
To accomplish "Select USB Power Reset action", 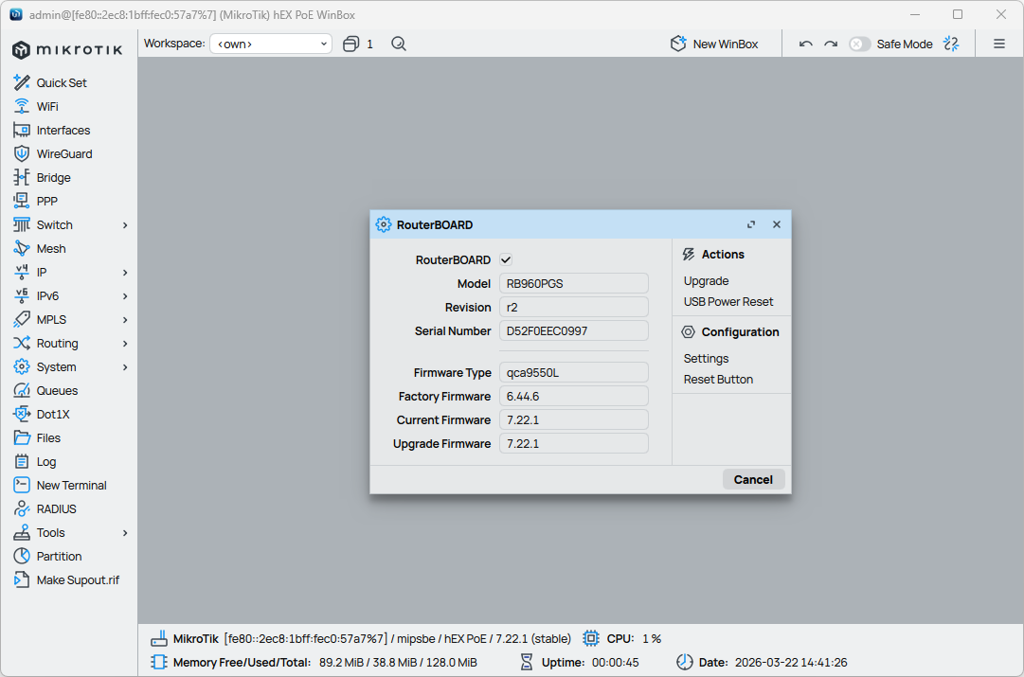I will (x=728, y=302).
